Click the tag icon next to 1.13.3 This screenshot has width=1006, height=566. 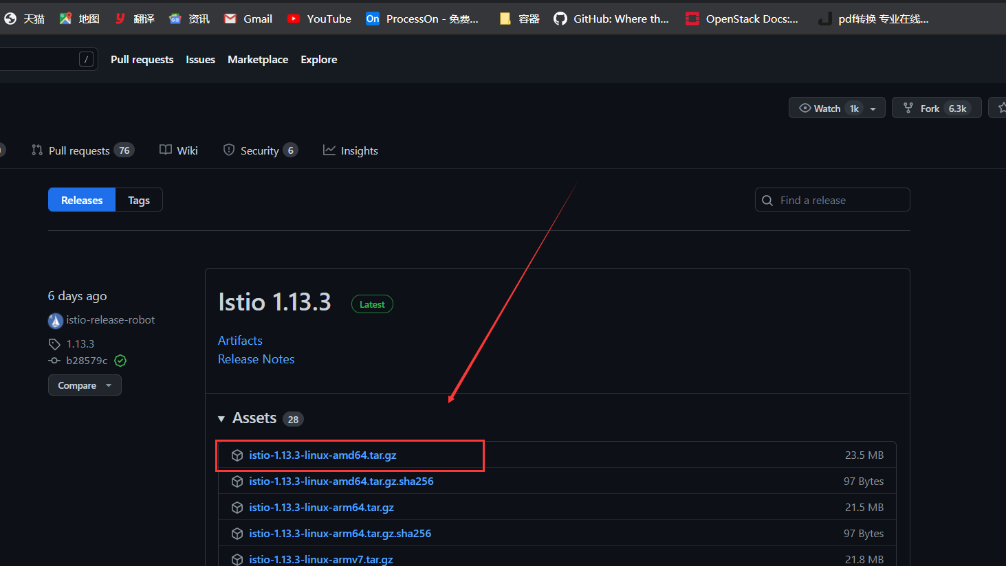tap(54, 344)
